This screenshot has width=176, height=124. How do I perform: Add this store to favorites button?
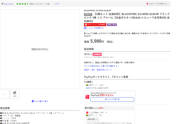(x=157, y=4)
